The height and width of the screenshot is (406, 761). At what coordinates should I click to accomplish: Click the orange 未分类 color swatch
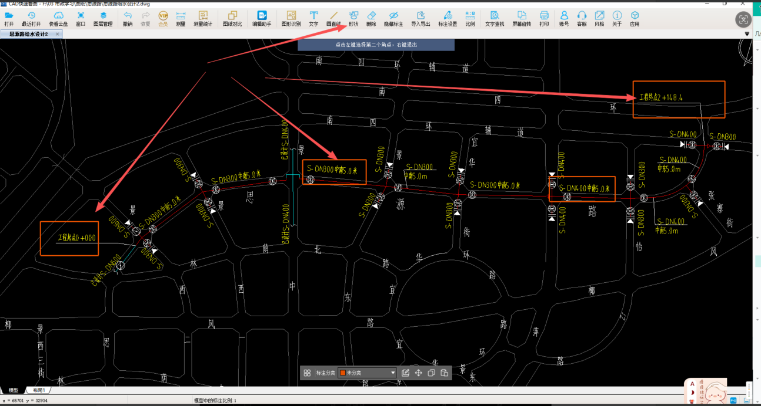343,373
